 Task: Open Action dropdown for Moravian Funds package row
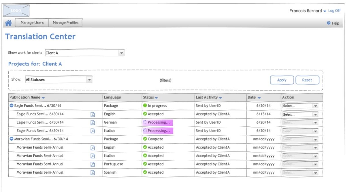tap(300, 139)
